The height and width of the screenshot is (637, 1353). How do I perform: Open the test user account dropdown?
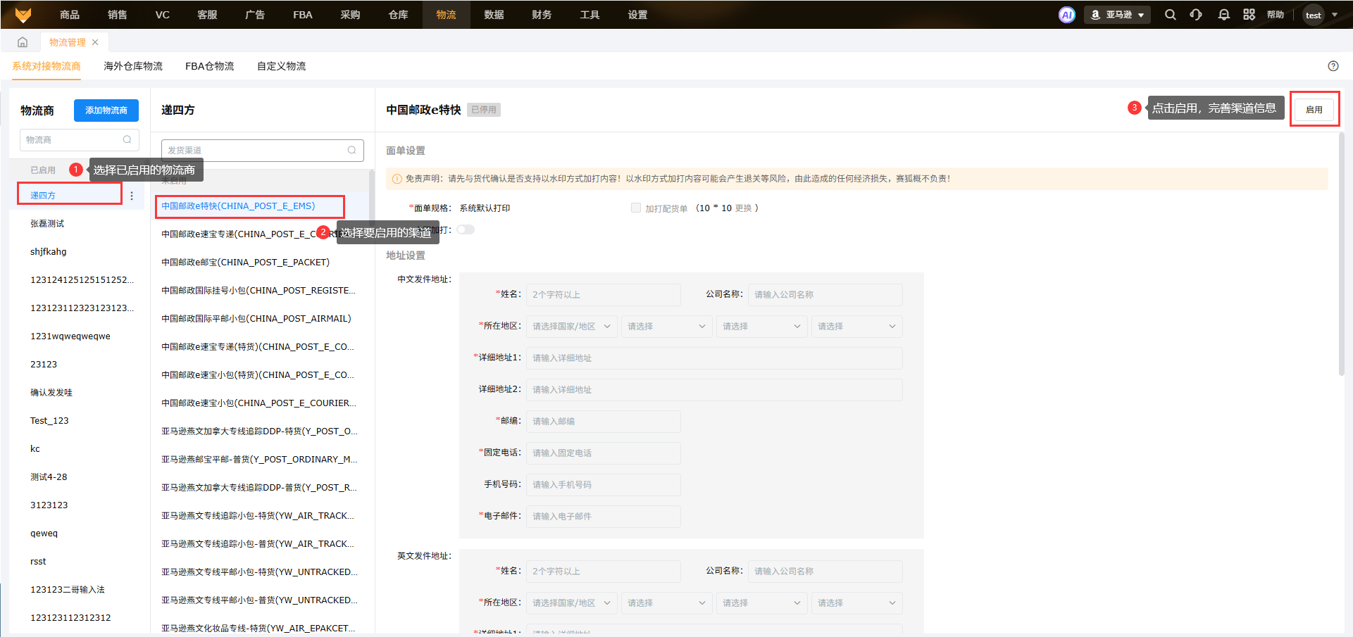click(1321, 15)
